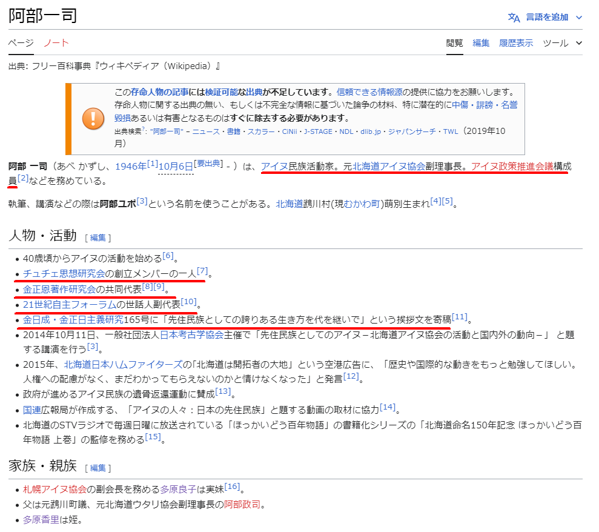Open the NDL search link
Screen dimensions: 599x532
346,132
